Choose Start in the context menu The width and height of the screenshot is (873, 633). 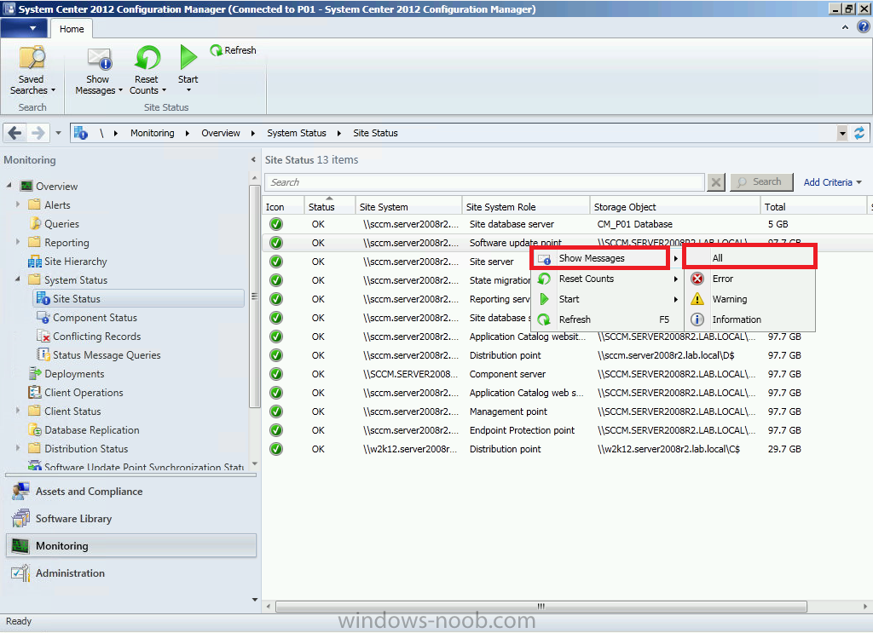click(607, 299)
